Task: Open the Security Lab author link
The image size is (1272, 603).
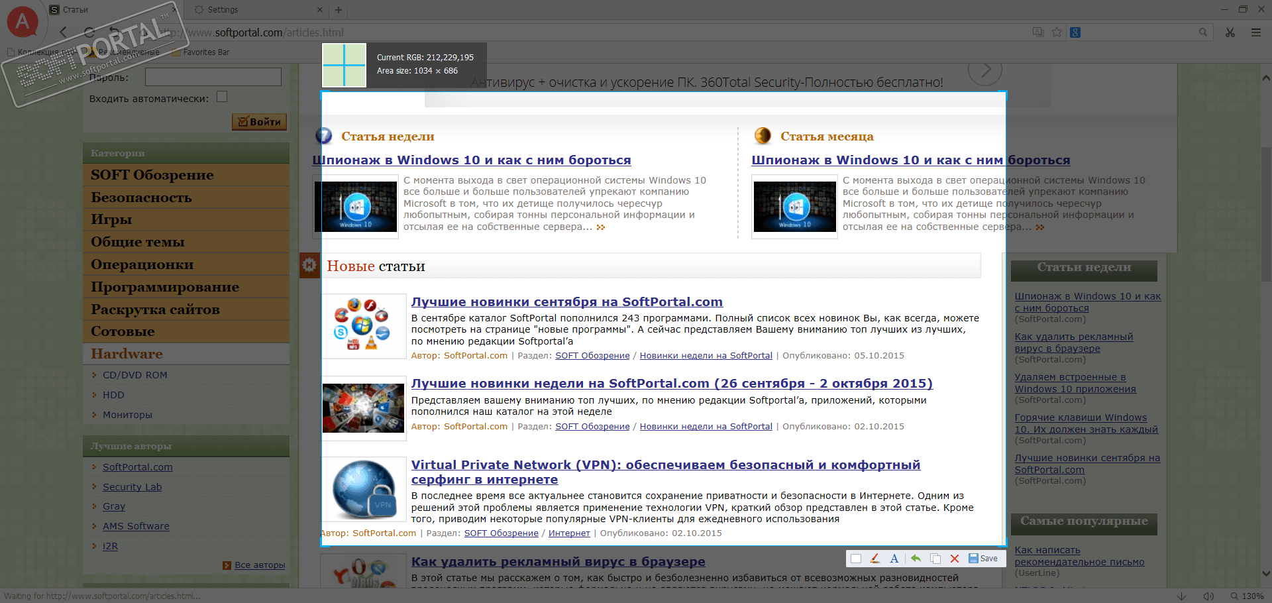Action: click(132, 487)
